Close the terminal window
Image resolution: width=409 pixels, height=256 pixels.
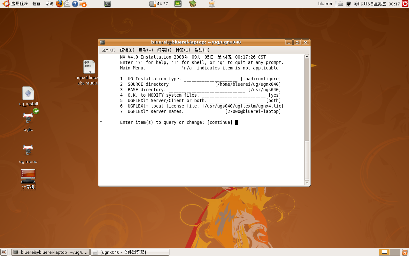(305, 42)
